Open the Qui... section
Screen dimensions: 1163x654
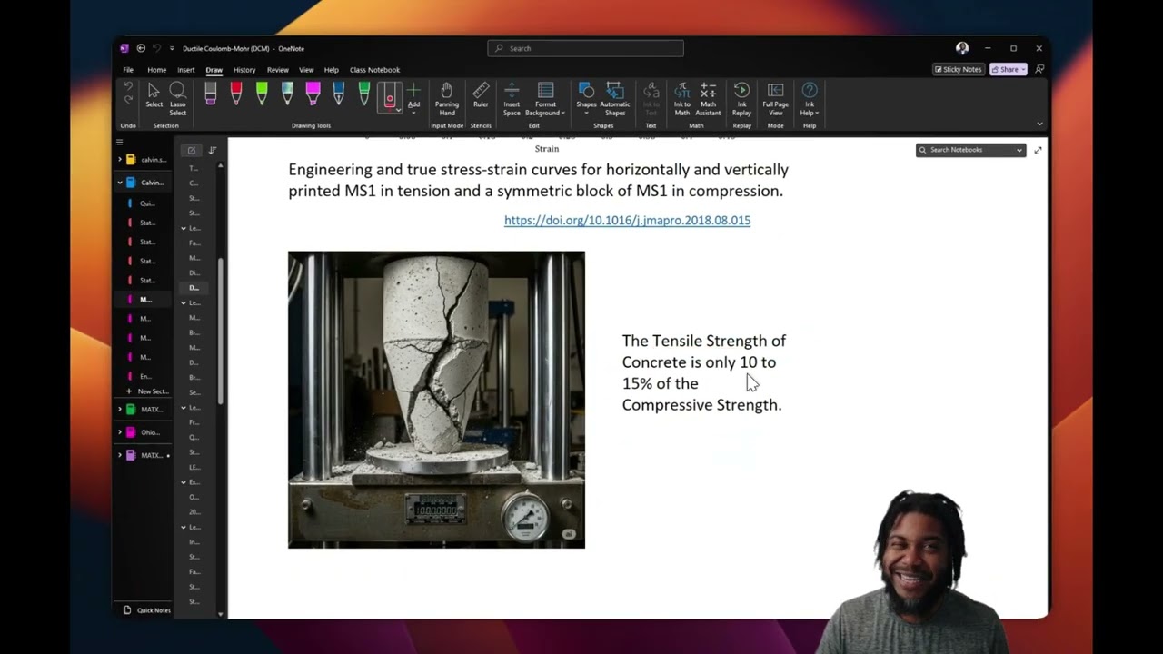point(146,203)
